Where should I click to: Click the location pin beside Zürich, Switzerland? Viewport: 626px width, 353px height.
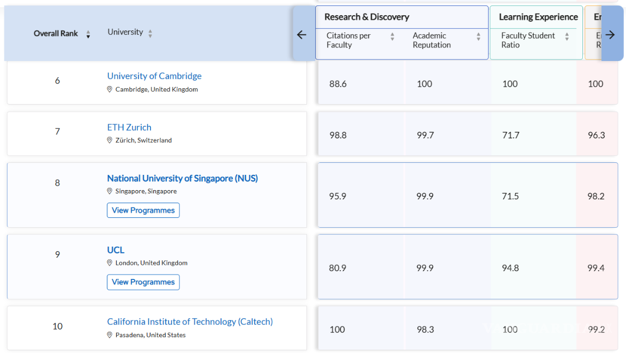click(x=110, y=140)
